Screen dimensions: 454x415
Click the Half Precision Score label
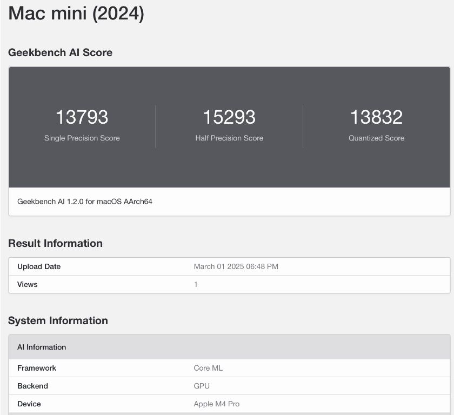pos(229,138)
